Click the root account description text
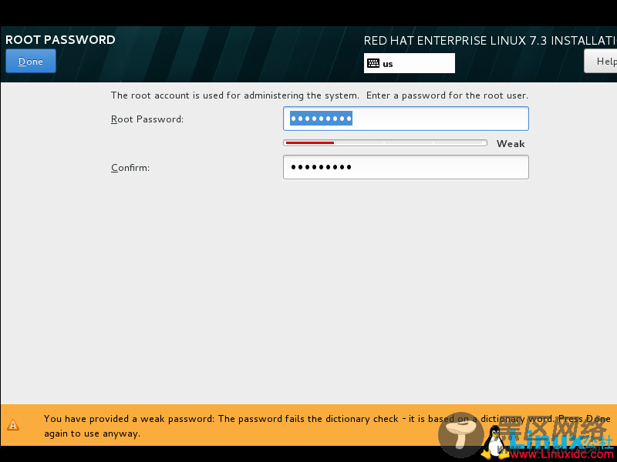Viewport: 617px width, 462px height. click(319, 95)
